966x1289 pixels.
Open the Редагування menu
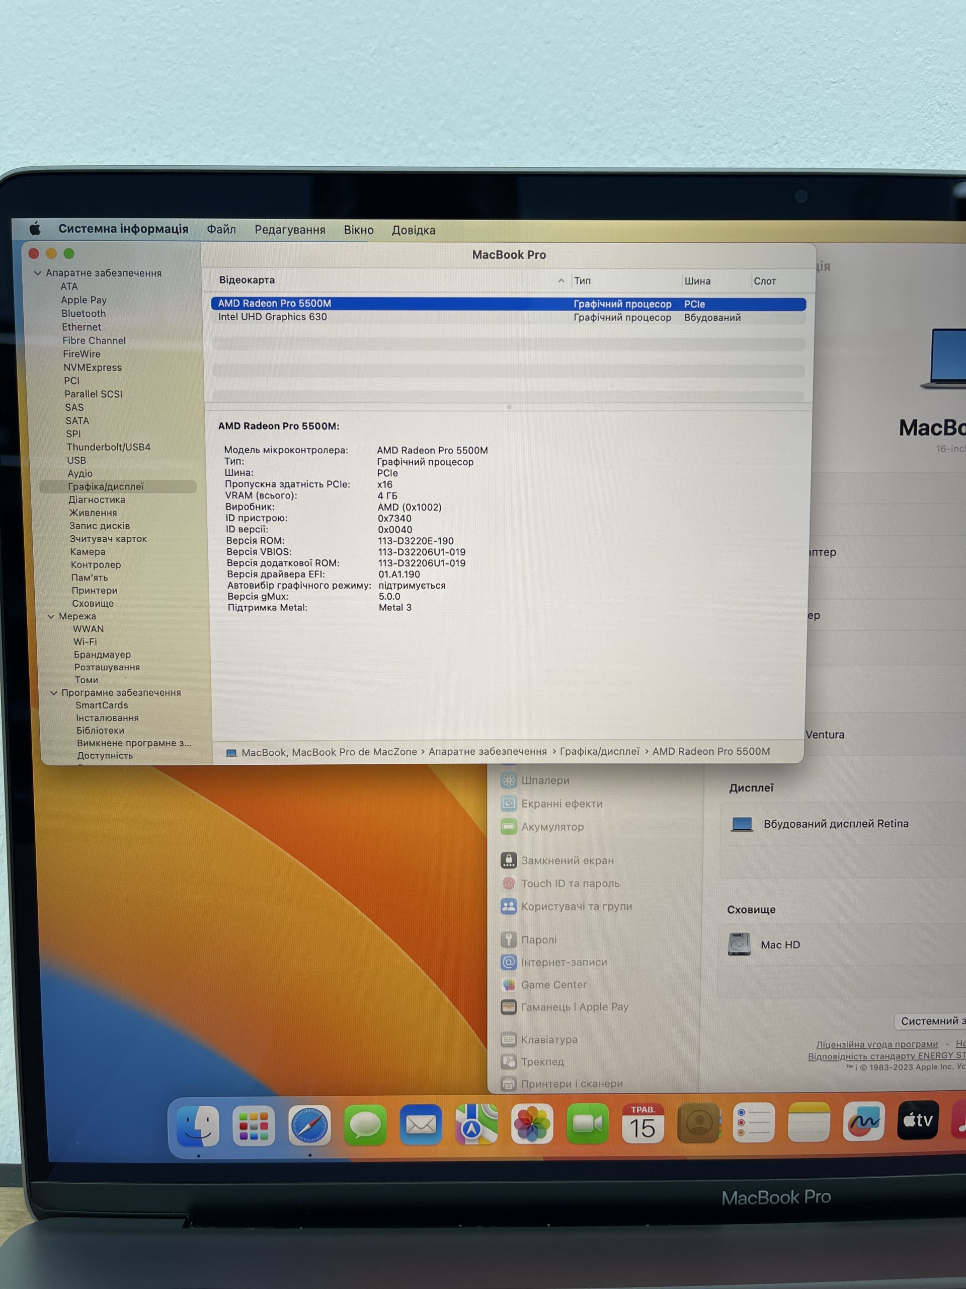tap(290, 230)
